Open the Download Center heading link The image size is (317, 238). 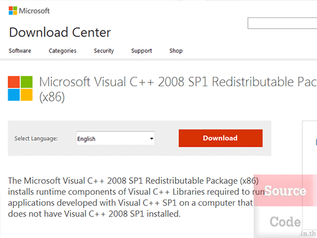point(60,32)
